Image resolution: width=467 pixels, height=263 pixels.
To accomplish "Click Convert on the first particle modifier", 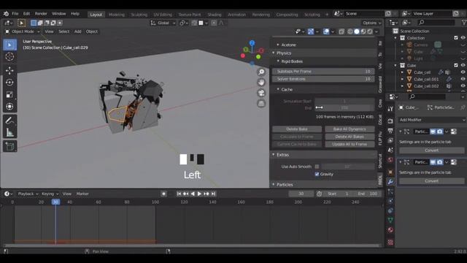I will pyautogui.click(x=431, y=150).
